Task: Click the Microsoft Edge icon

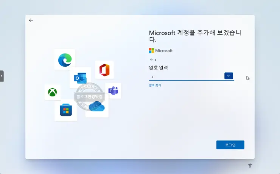Action: coord(65,60)
